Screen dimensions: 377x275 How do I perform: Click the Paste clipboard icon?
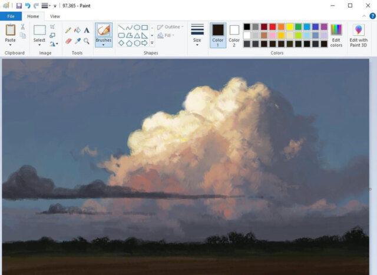pyautogui.click(x=11, y=30)
